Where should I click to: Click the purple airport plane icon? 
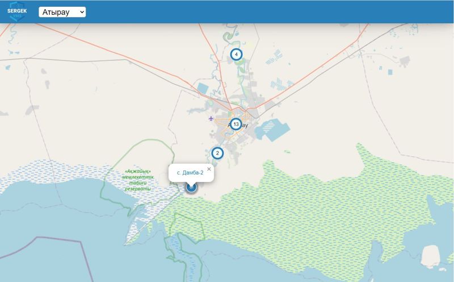click(211, 118)
